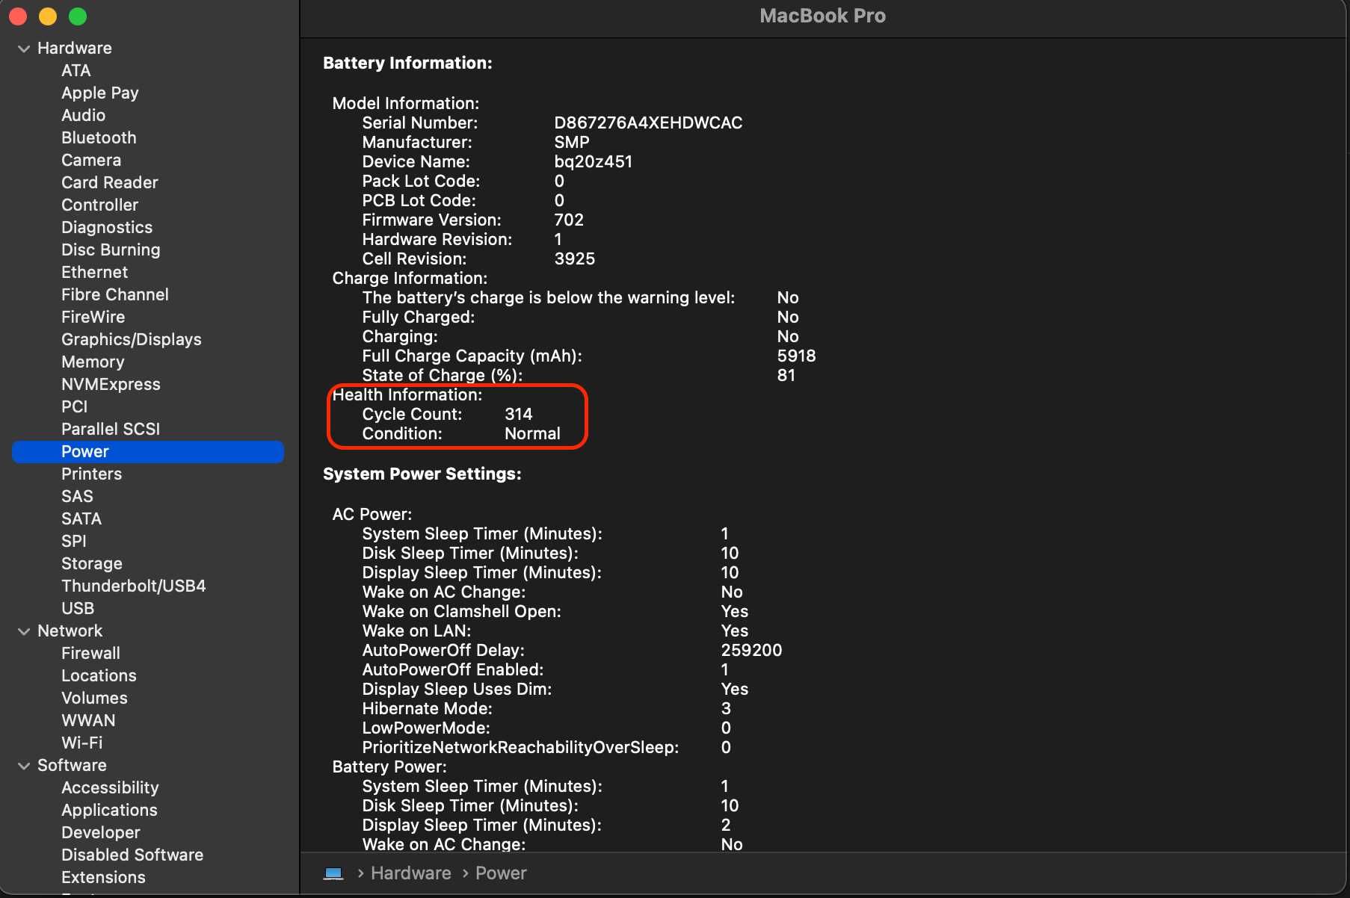1350x898 pixels.
Task: Open Printers in the sidebar
Action: click(x=92, y=474)
